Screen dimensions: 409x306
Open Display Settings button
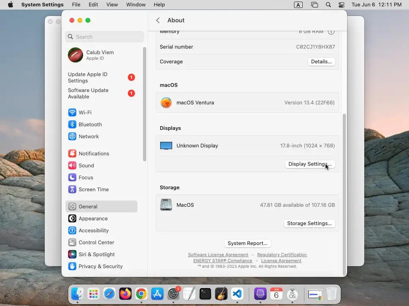(310, 164)
